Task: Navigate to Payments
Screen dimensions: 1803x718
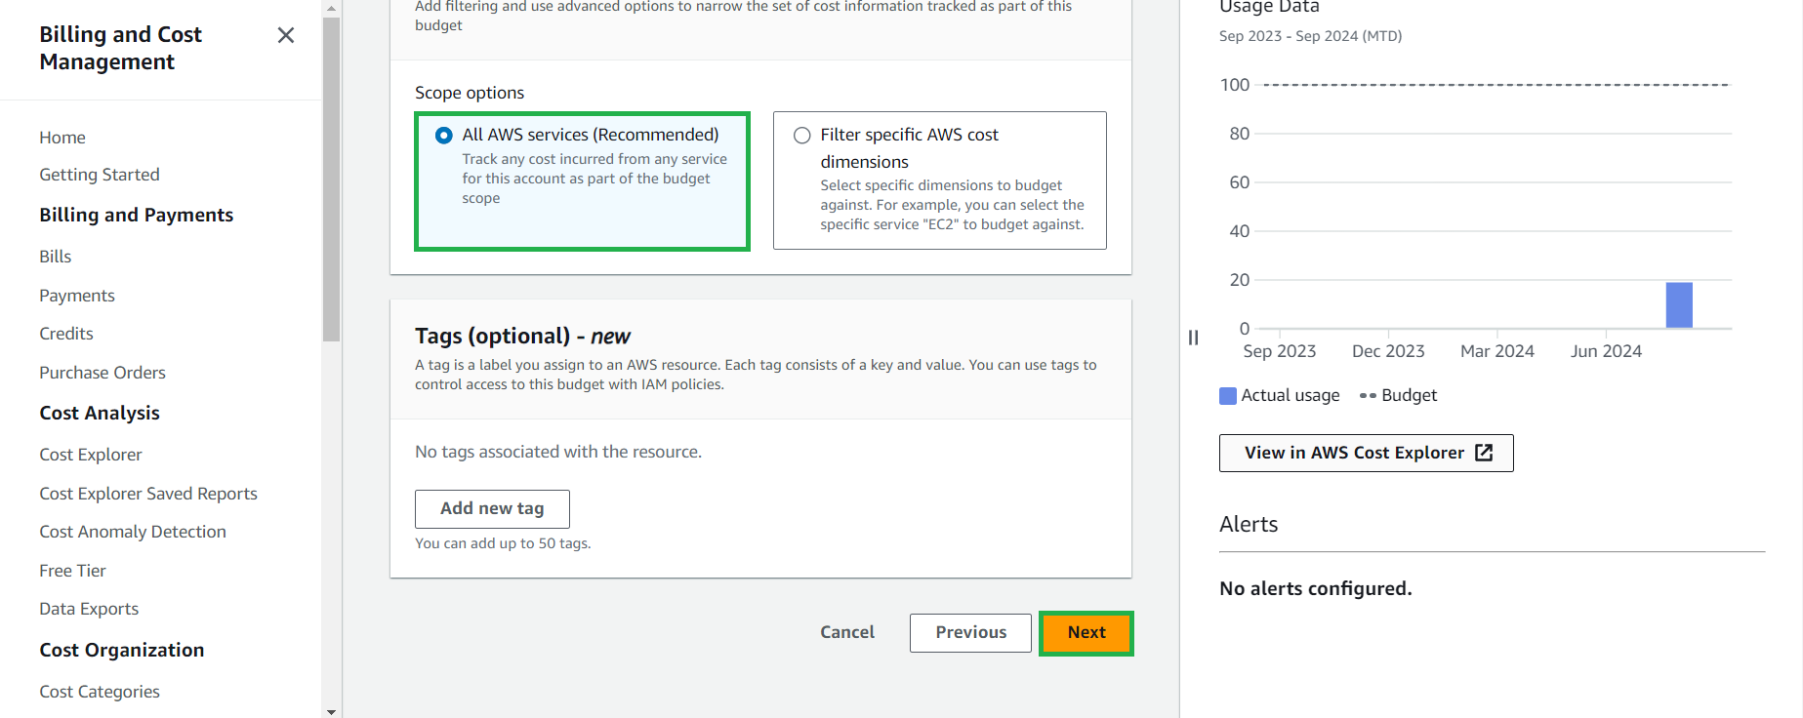Action: click(77, 296)
